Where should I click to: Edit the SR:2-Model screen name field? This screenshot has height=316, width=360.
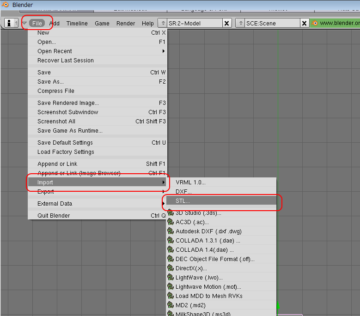195,23
